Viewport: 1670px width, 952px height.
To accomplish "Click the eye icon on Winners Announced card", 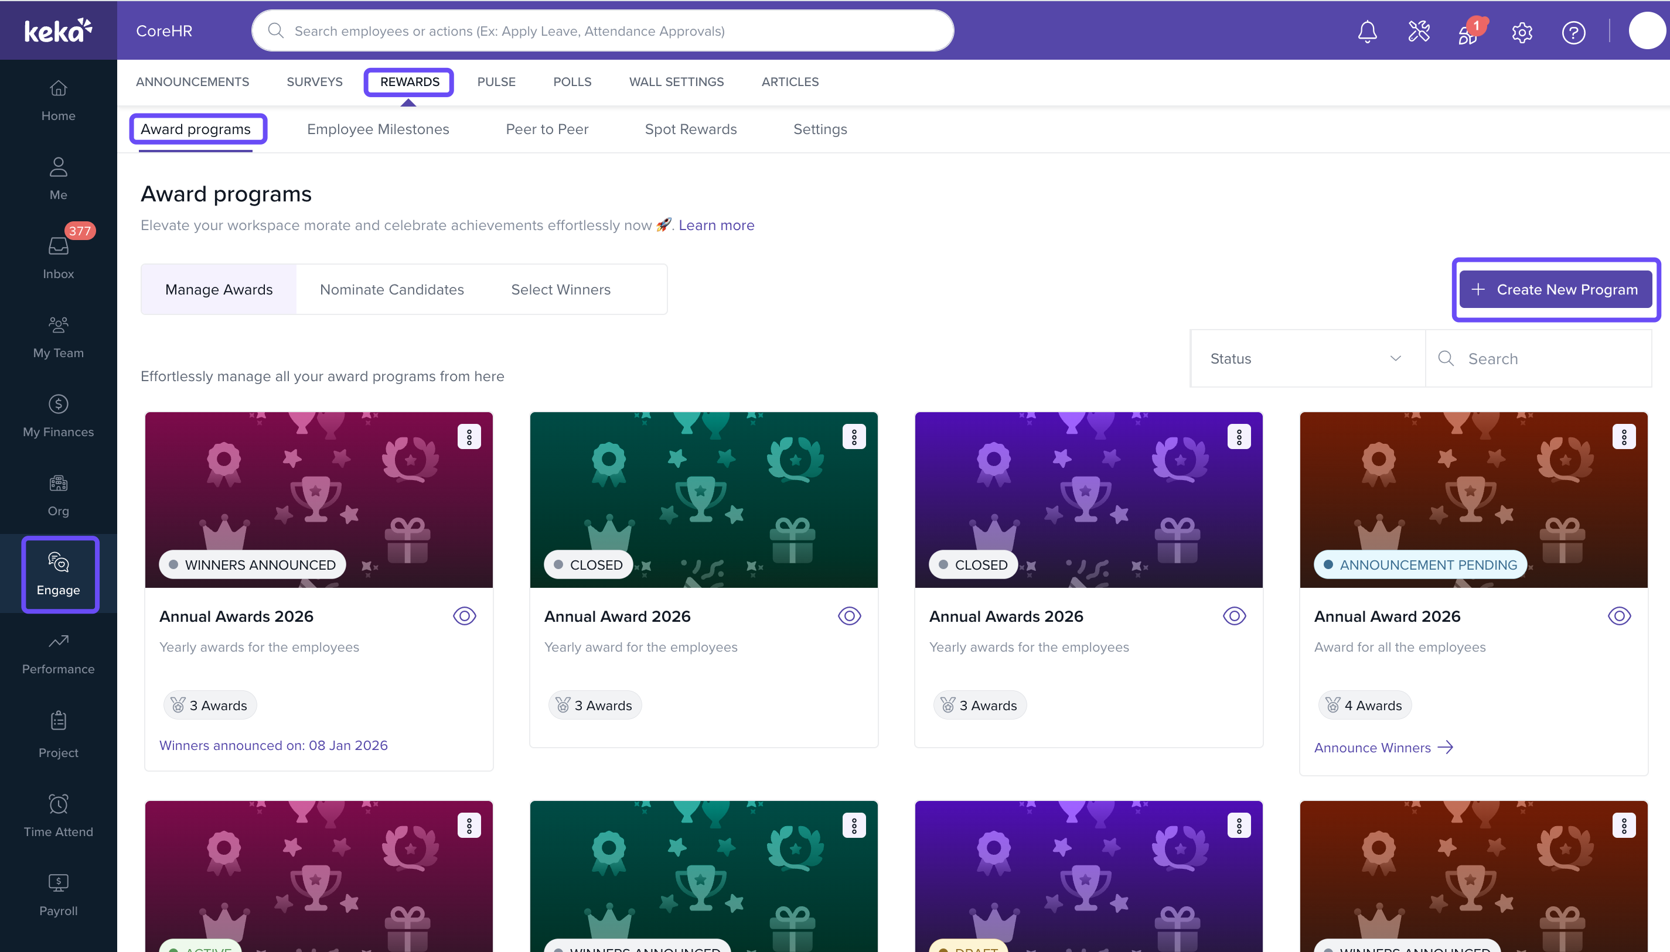I will point(464,616).
